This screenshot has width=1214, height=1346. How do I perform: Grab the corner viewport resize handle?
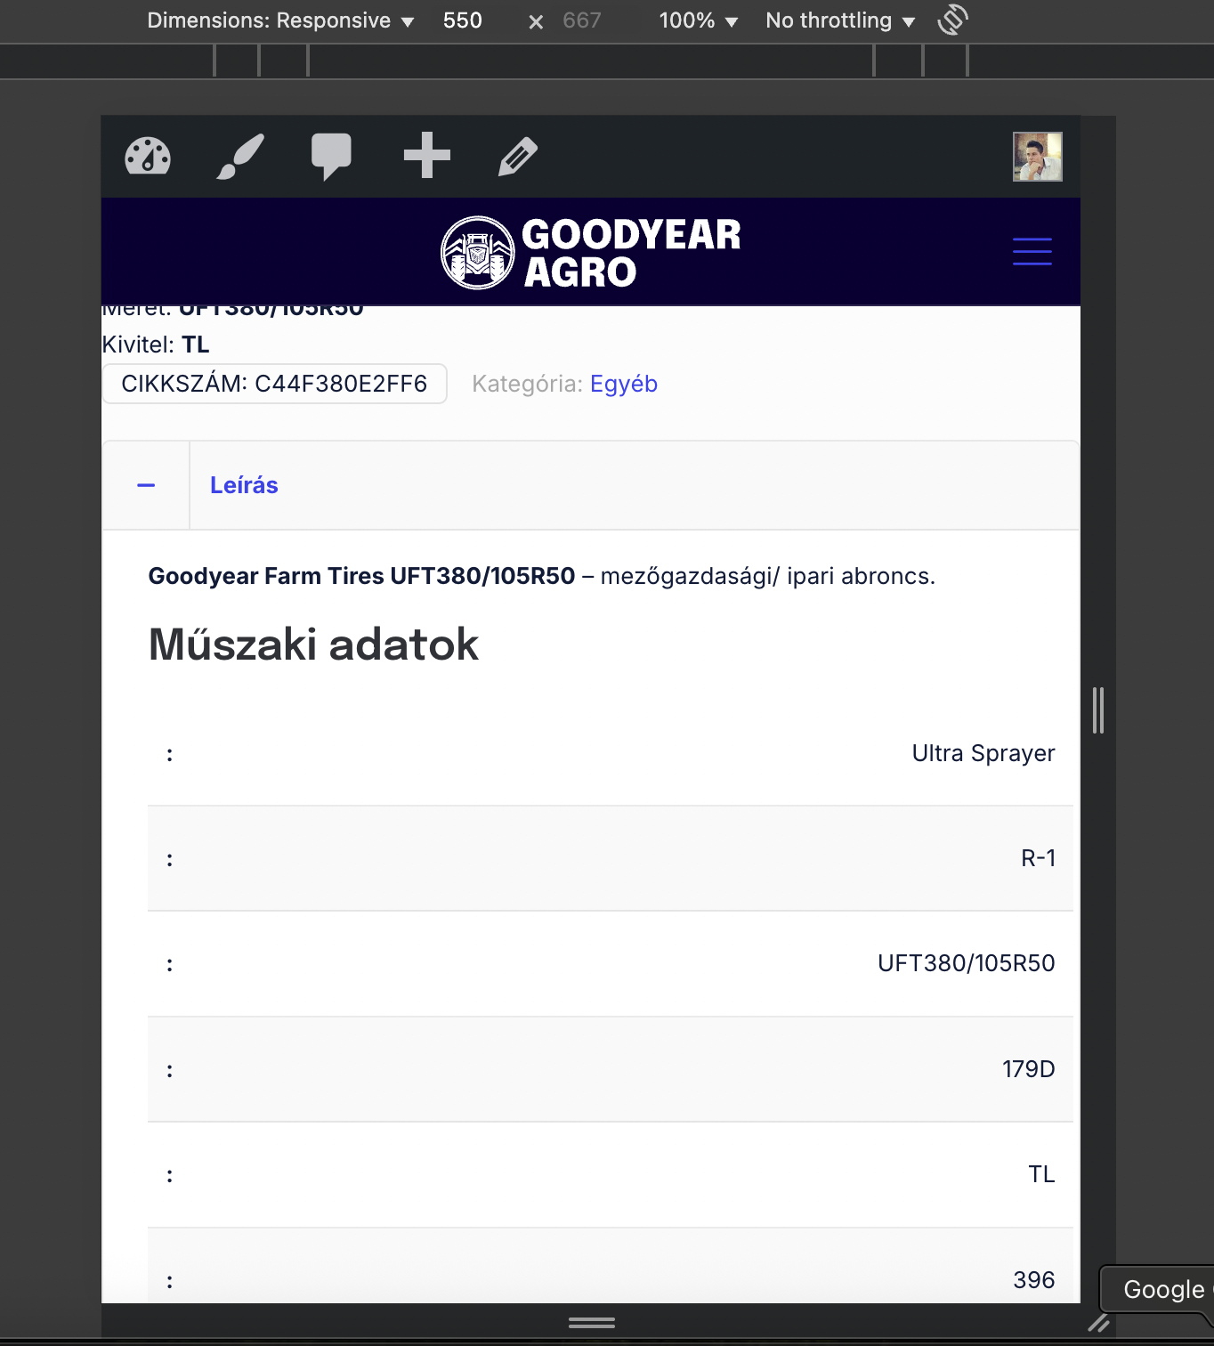click(x=1099, y=1323)
